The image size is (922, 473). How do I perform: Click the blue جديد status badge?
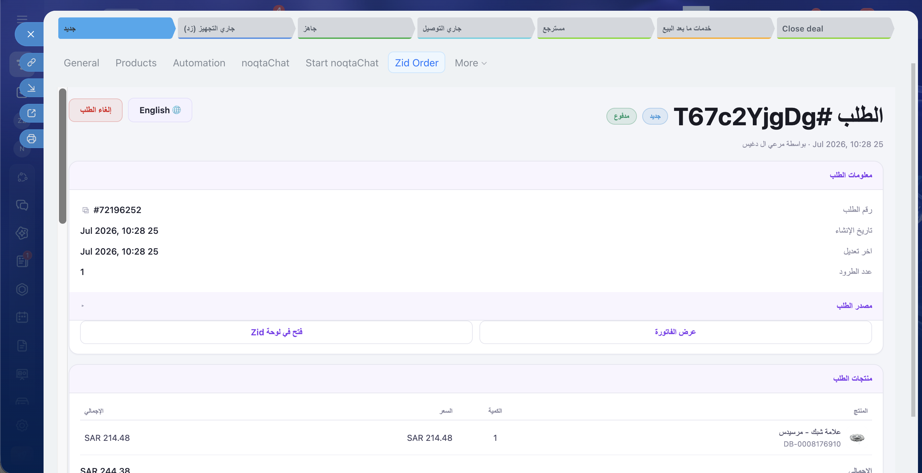click(655, 116)
